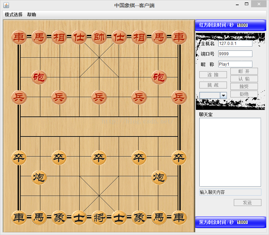Screen dimensions: 269x235
Task: Select the black horse 馬 beside the bottom-left chariot
Action: tap(39, 218)
